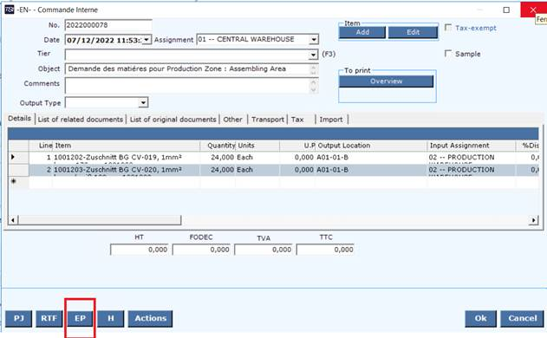The height and width of the screenshot is (338, 547).
Task: Click the Input Assignment column header
Action: pos(472,146)
